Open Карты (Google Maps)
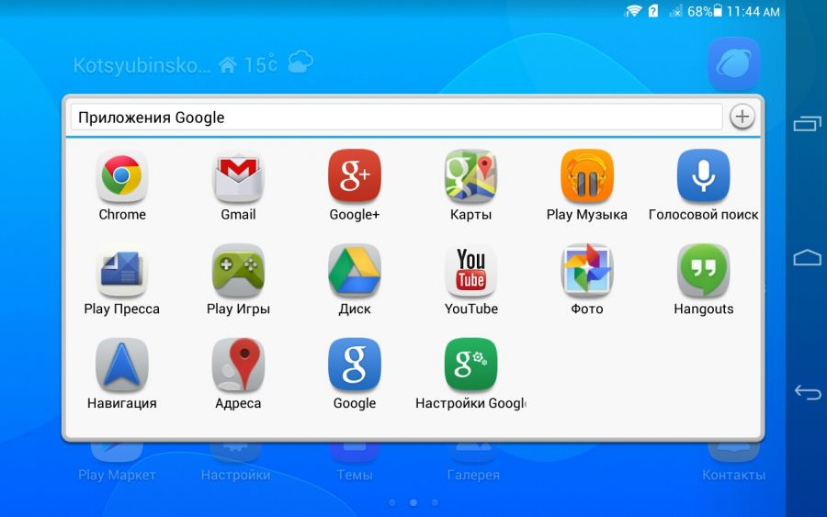The width and height of the screenshot is (827, 517). click(470, 176)
